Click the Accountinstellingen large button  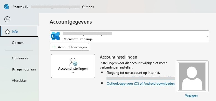73,66
